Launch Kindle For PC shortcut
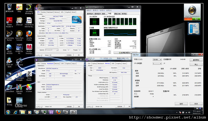208x121 pixels. (x=19, y=49)
